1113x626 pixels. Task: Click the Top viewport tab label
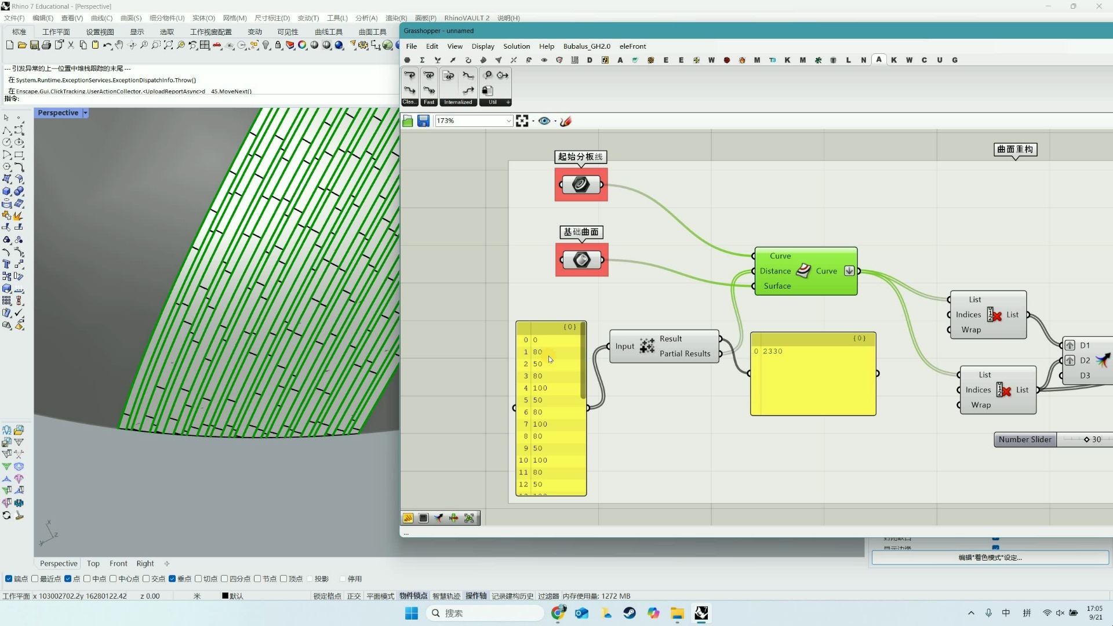pos(93,564)
